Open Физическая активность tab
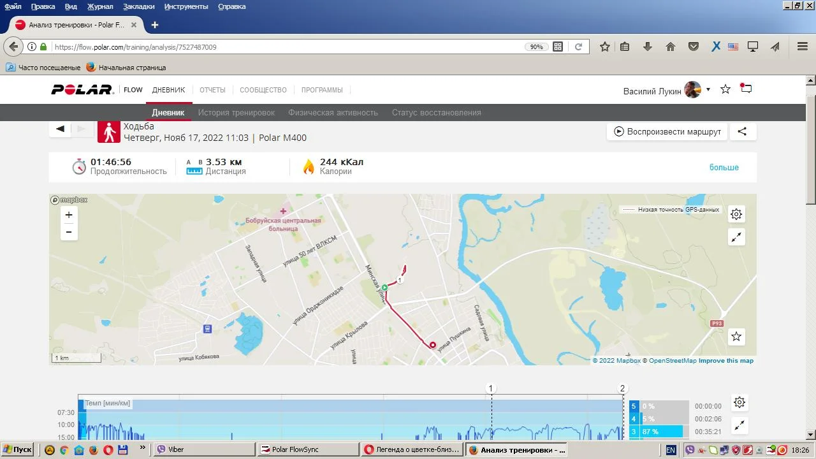The width and height of the screenshot is (816, 459). (x=333, y=112)
